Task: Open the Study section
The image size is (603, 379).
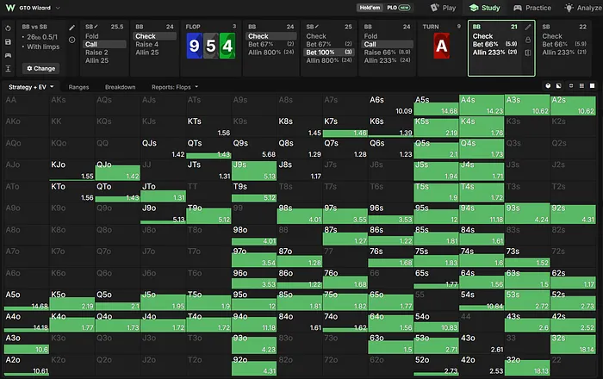Action: (x=485, y=8)
